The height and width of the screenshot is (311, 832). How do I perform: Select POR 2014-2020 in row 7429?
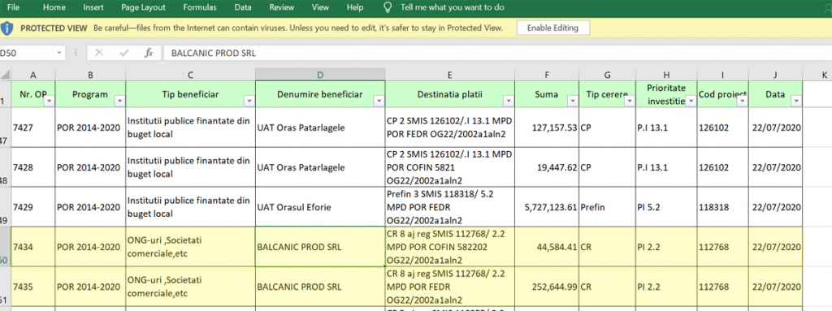[90, 207]
